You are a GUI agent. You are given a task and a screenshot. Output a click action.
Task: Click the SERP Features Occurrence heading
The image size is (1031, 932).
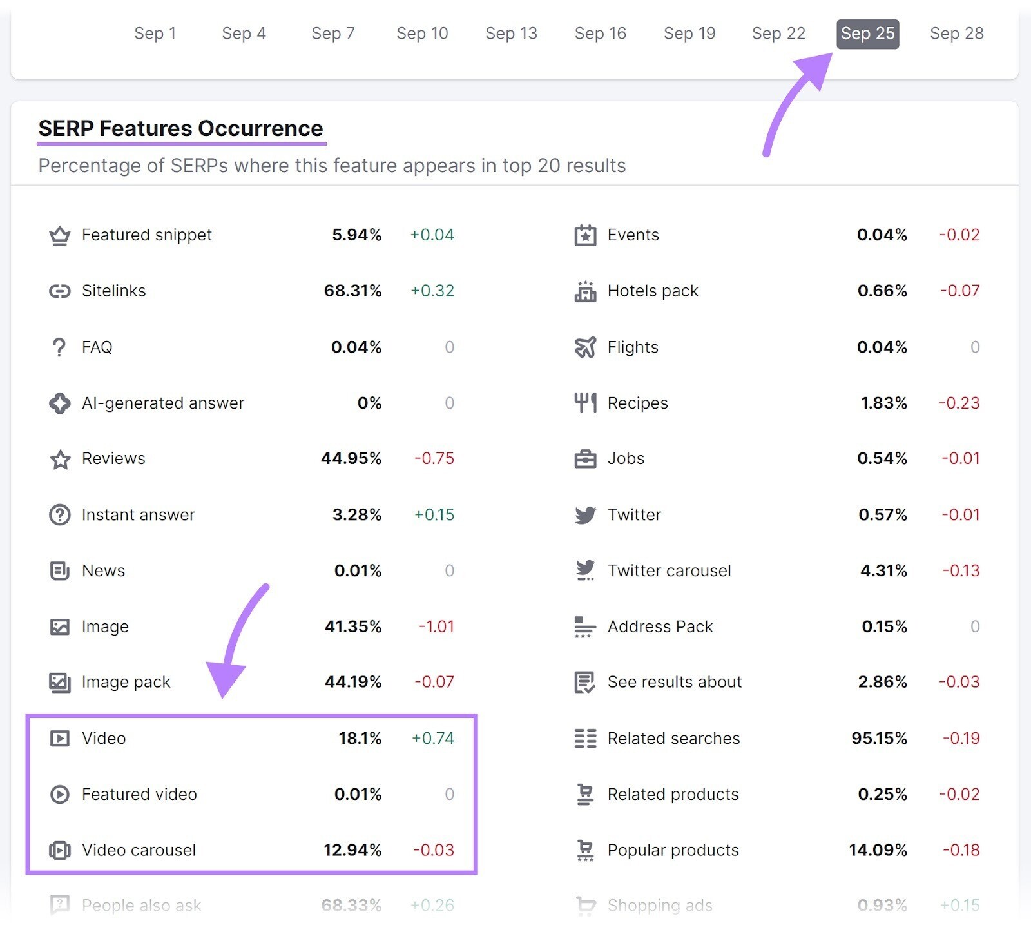[x=181, y=128]
